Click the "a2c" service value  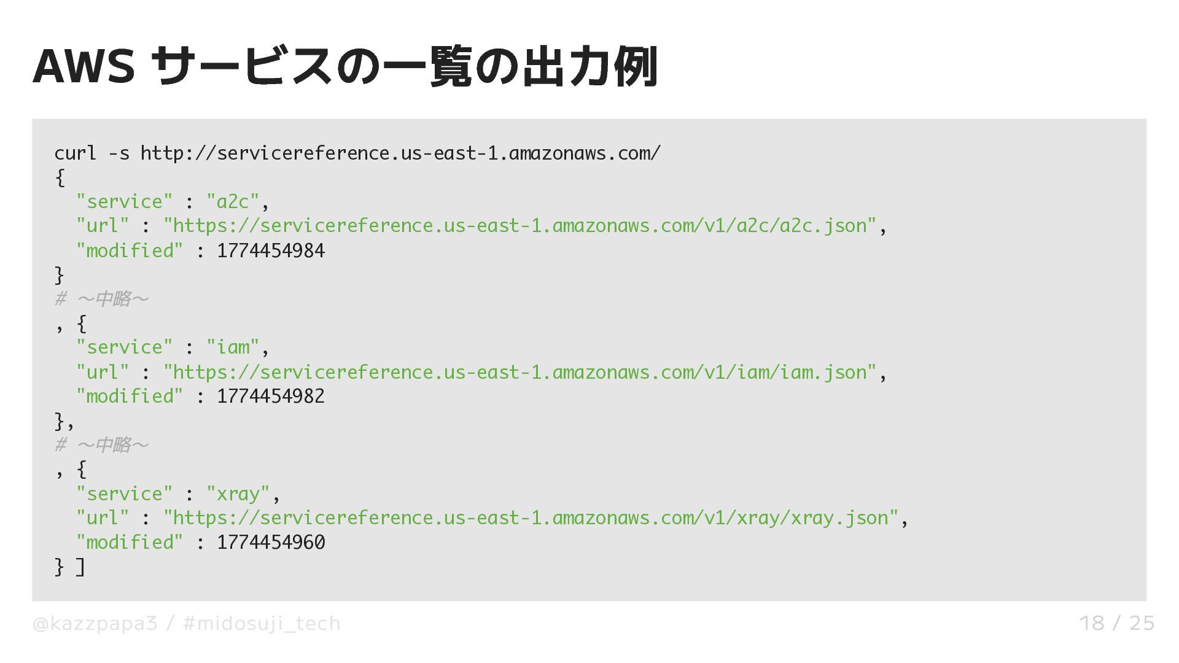click(x=233, y=202)
